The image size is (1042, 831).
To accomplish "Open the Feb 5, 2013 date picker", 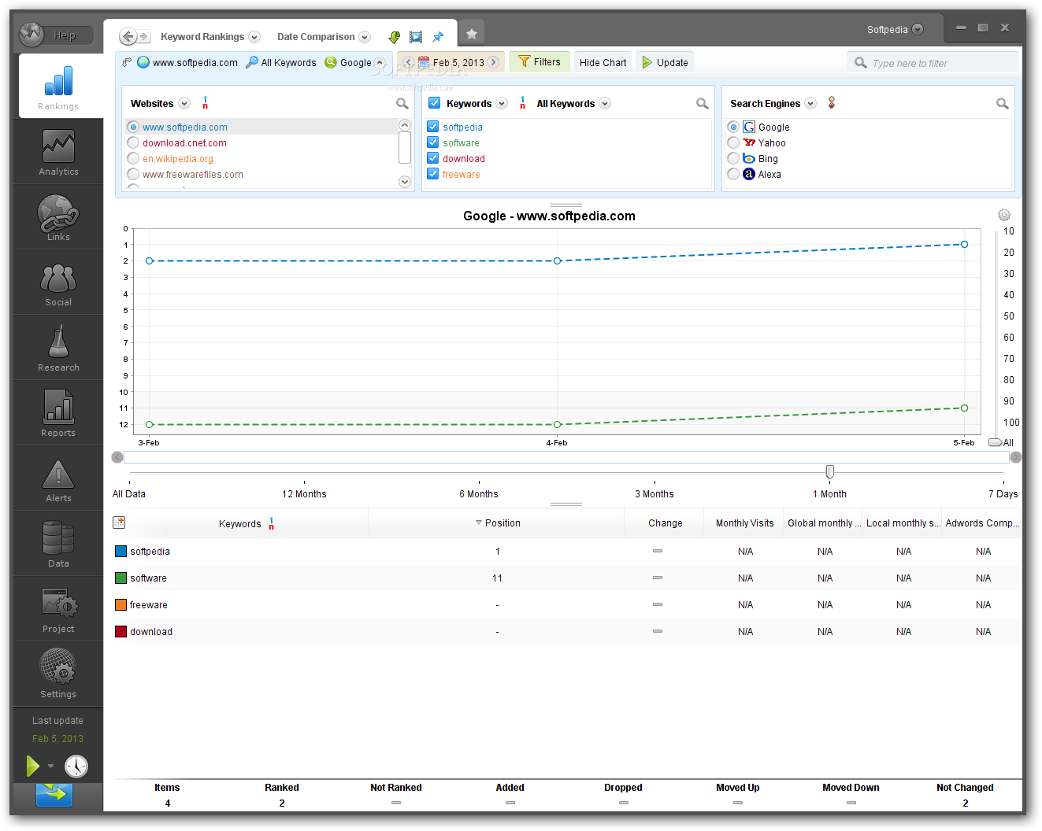I will coord(451,62).
